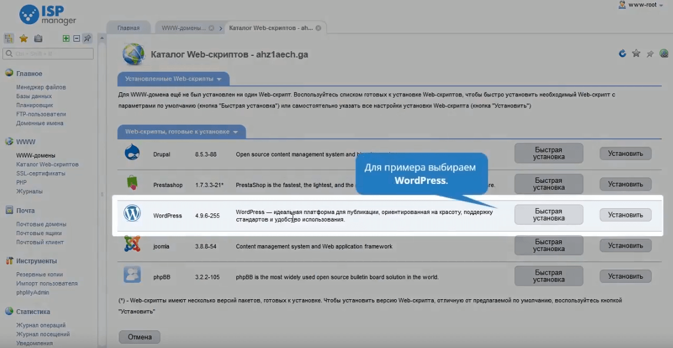673x348 pixels.
Task: Toggle the sidebar pin icon
Action: coord(87,38)
